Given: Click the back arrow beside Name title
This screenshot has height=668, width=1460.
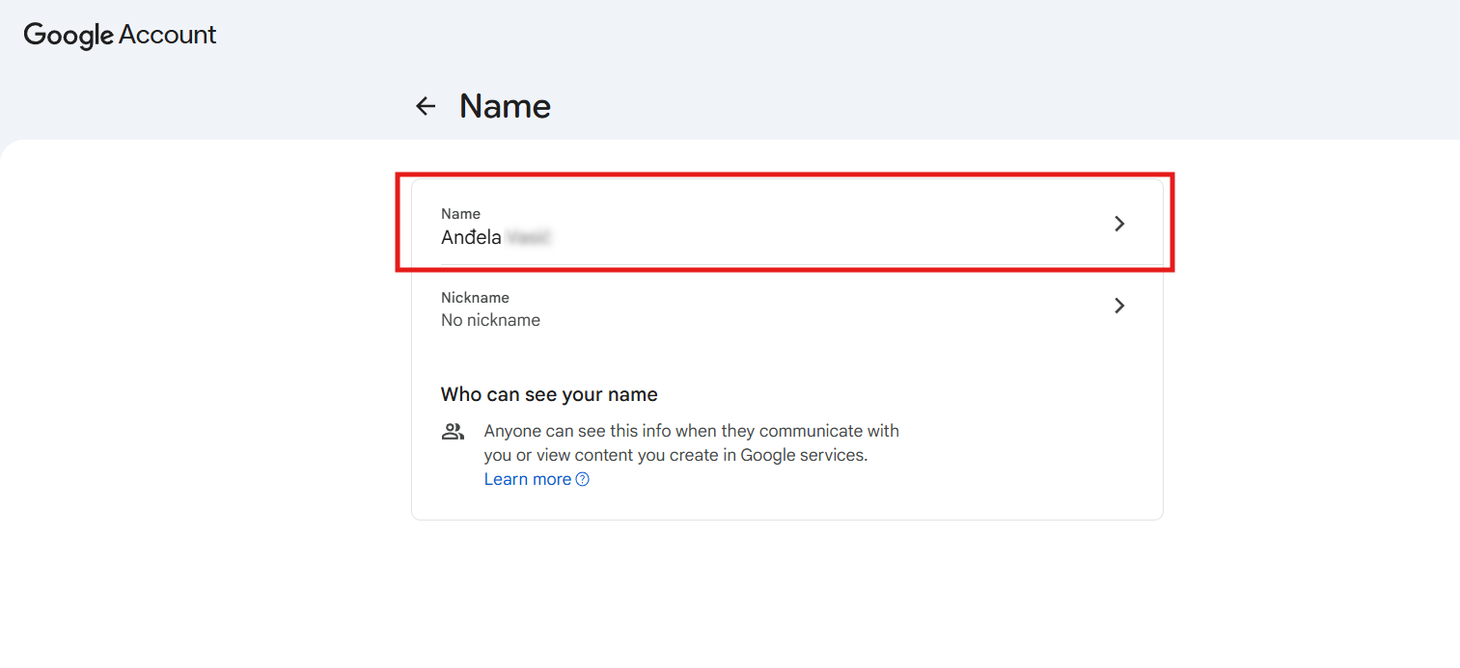Looking at the screenshot, I should point(426,106).
